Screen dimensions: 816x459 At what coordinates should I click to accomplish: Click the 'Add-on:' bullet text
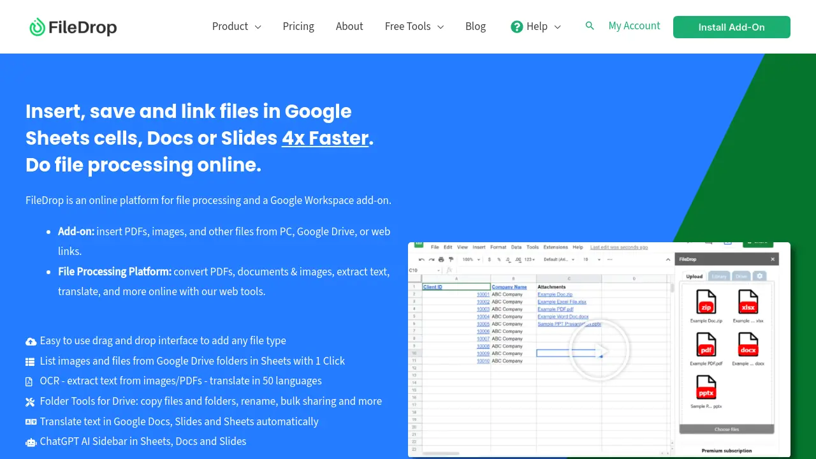coord(76,231)
